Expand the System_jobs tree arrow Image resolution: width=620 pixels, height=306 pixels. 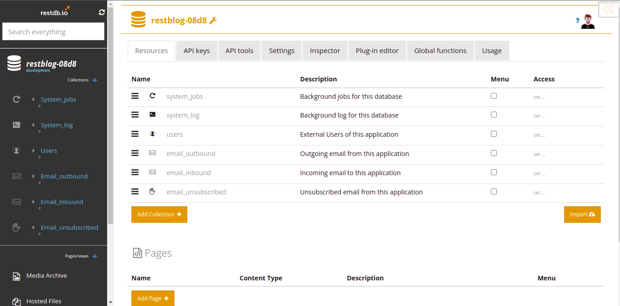[x=33, y=99]
